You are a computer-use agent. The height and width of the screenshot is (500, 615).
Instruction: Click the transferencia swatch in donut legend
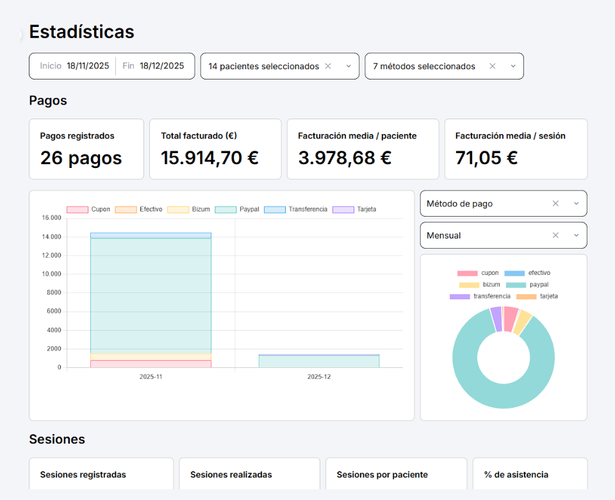pos(459,297)
